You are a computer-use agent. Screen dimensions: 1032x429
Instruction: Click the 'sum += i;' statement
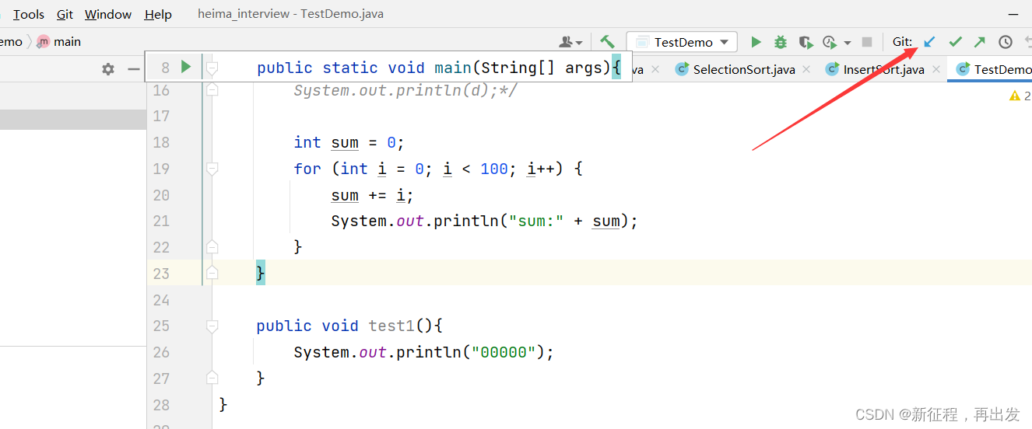click(372, 195)
